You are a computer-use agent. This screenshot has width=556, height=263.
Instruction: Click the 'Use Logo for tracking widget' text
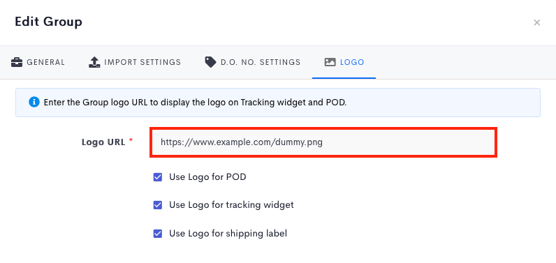tap(231, 205)
